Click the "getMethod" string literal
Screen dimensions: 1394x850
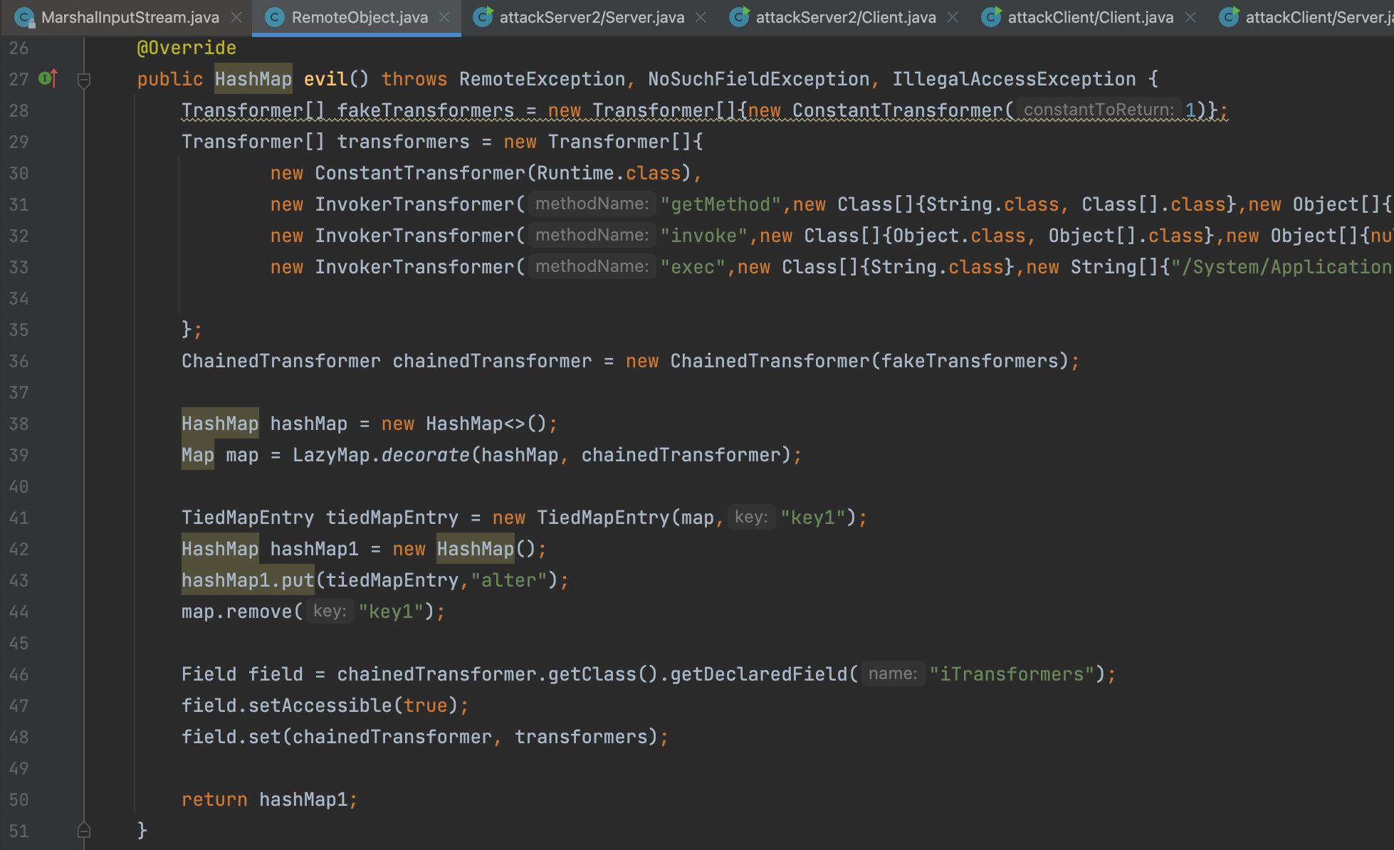click(x=720, y=204)
